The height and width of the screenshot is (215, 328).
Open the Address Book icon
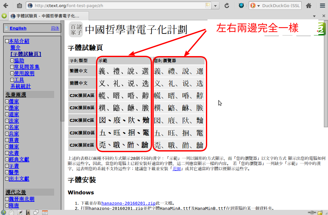click(28, 212)
